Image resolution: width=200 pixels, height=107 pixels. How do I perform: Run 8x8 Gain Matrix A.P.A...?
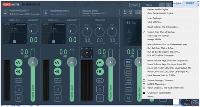[x=161, y=48]
